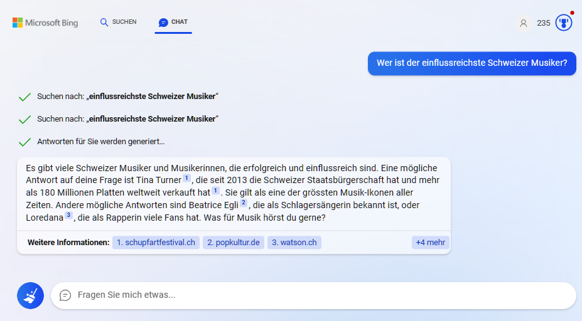This screenshot has height=321, width=582.
Task: Click the new topic broom button
Action: pos(30,295)
